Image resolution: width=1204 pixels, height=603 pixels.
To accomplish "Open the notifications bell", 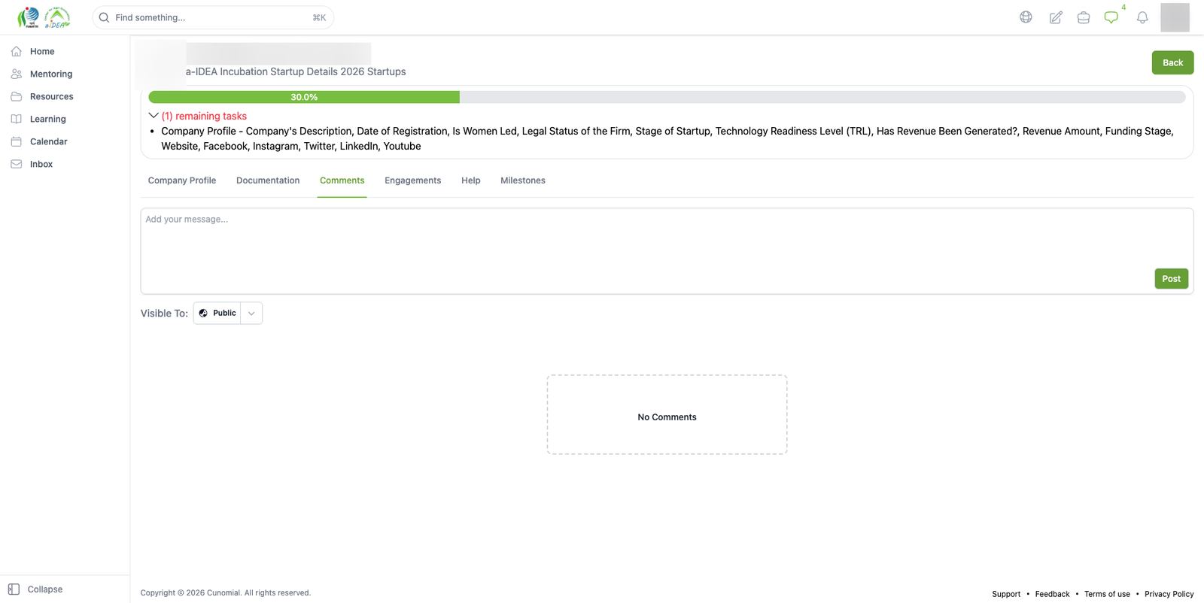I will [1142, 17].
